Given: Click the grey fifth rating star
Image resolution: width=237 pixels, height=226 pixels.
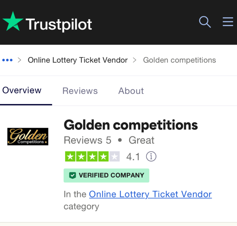Looking at the screenshot, I should [115, 156].
